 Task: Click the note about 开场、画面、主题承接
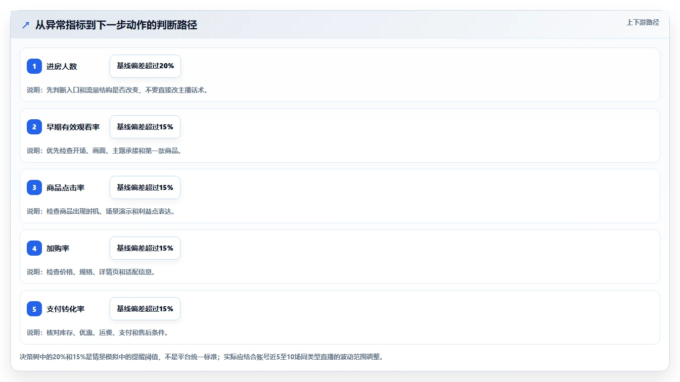tap(104, 151)
